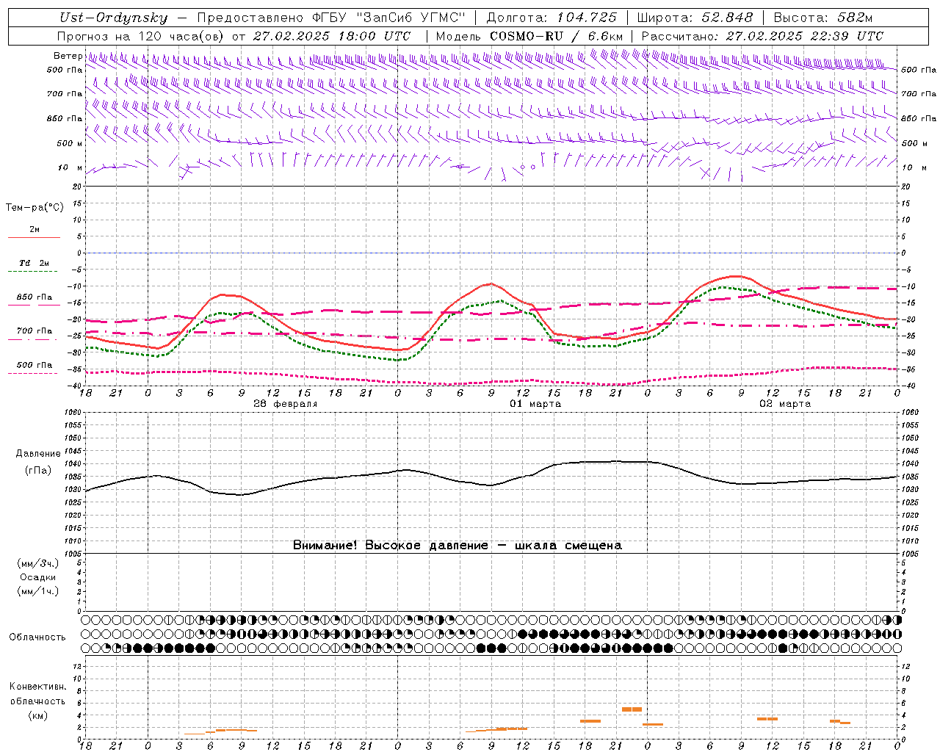The height and width of the screenshot is (752, 940).
Task: Select the Тем-ра(°C) temperature panel label
Action: [x=35, y=208]
